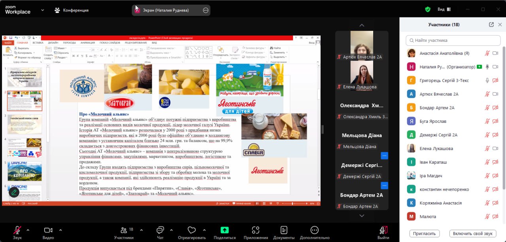Screen dimensions: 506x242
Task: Adjust the PowerPoint zoom slider
Action: (293, 203)
